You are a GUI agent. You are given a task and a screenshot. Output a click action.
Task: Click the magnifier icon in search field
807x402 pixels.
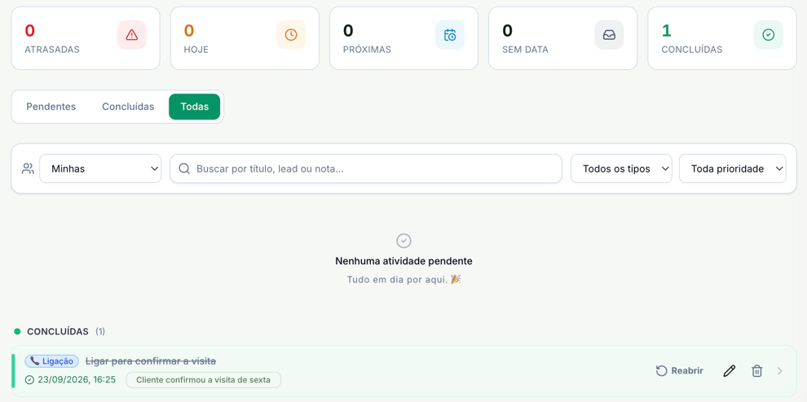point(183,168)
